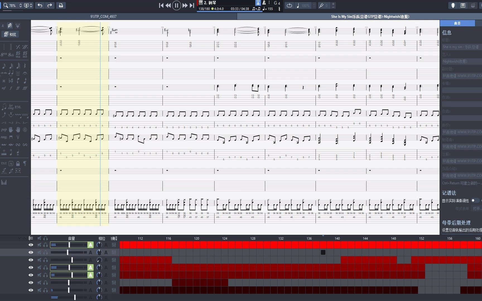
Task: Click the tuning fork transpose icon
Action: click(x=321, y=5)
